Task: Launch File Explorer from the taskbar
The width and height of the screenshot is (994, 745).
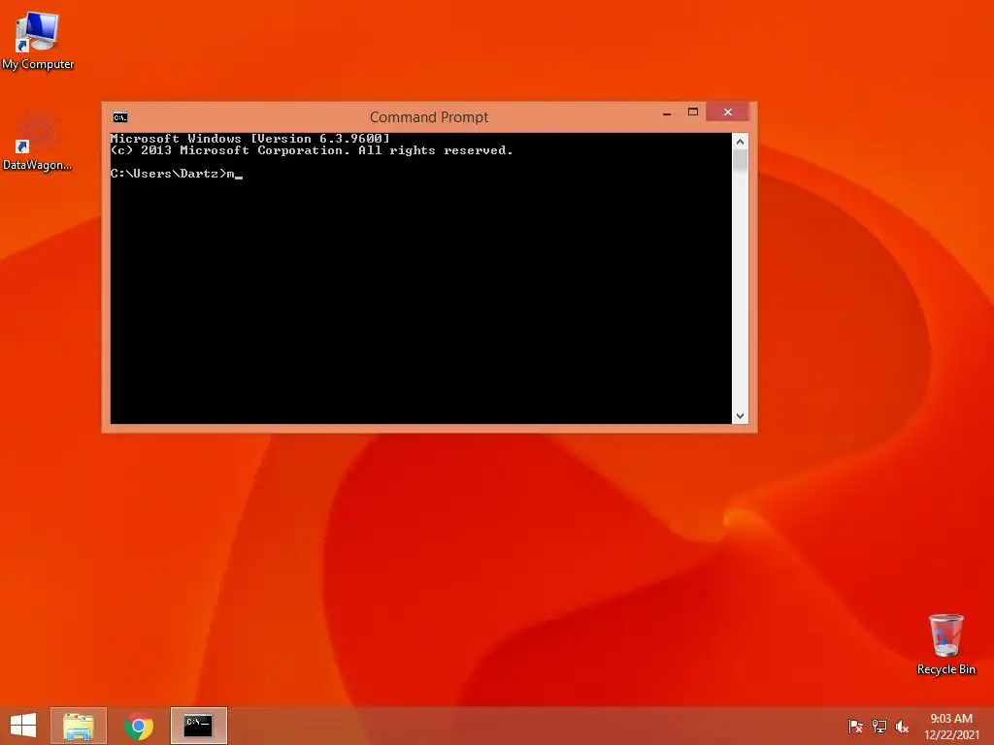Action: coord(79,726)
